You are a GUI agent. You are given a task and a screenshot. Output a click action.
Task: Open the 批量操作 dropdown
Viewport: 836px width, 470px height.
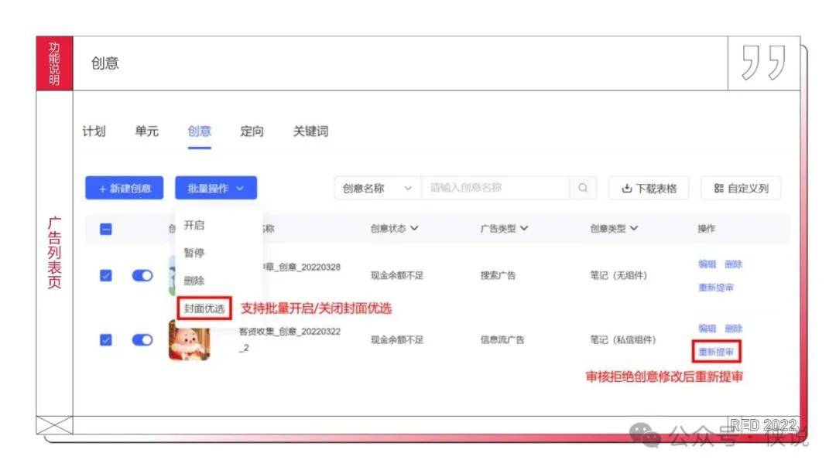click(x=216, y=188)
